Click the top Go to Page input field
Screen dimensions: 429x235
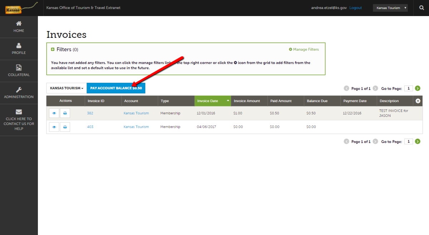(x=409, y=88)
